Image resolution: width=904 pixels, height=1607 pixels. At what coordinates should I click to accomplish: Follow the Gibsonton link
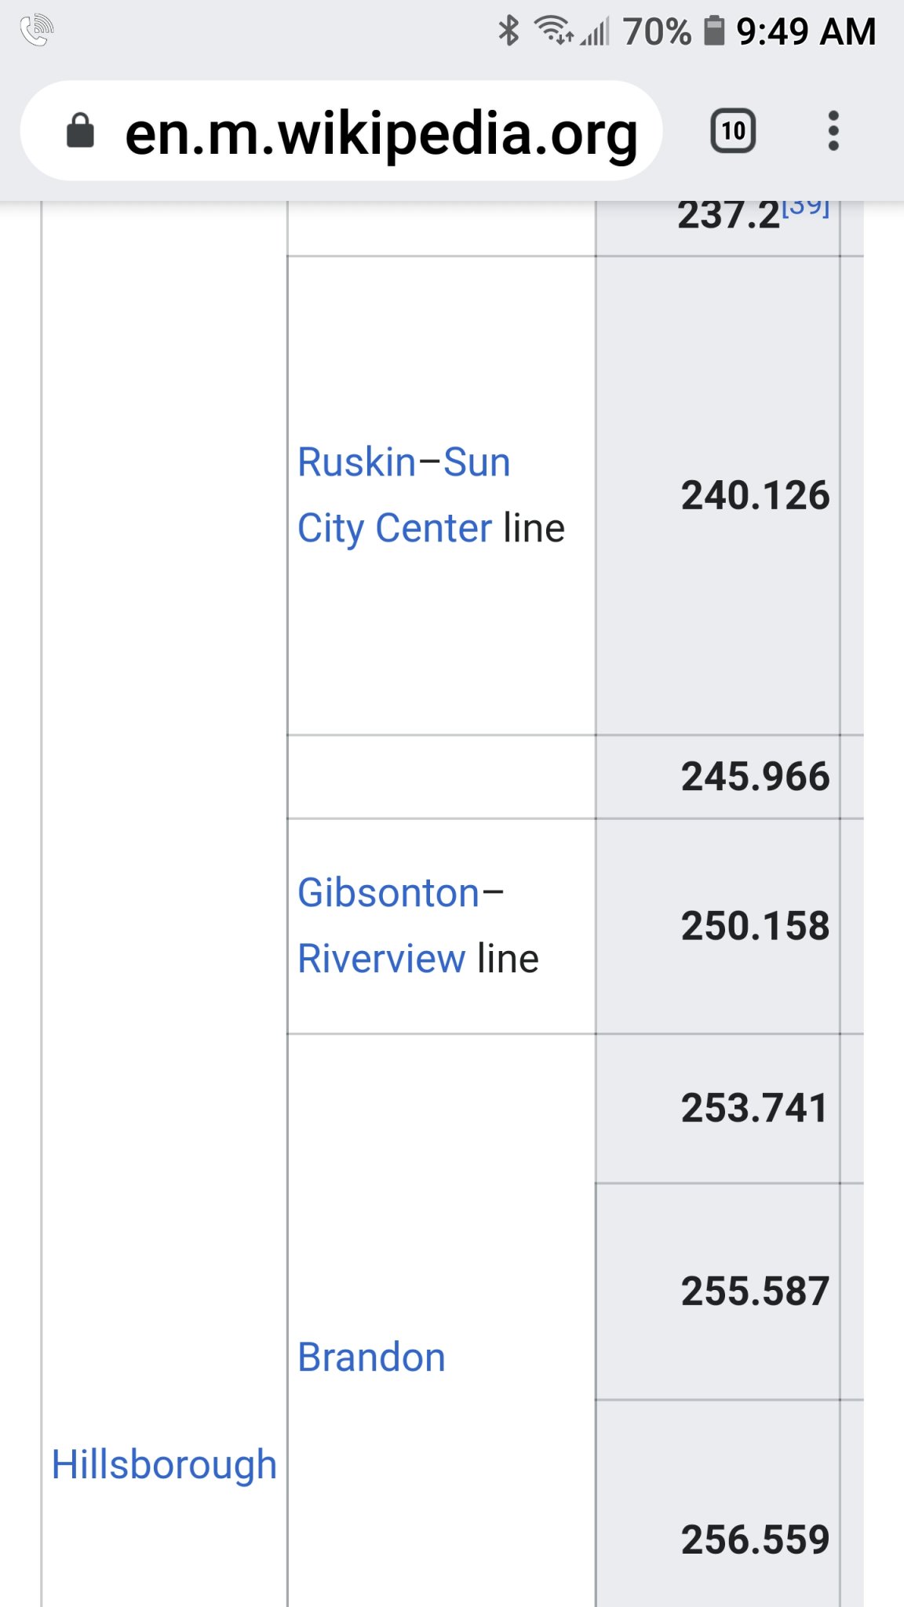(x=388, y=893)
